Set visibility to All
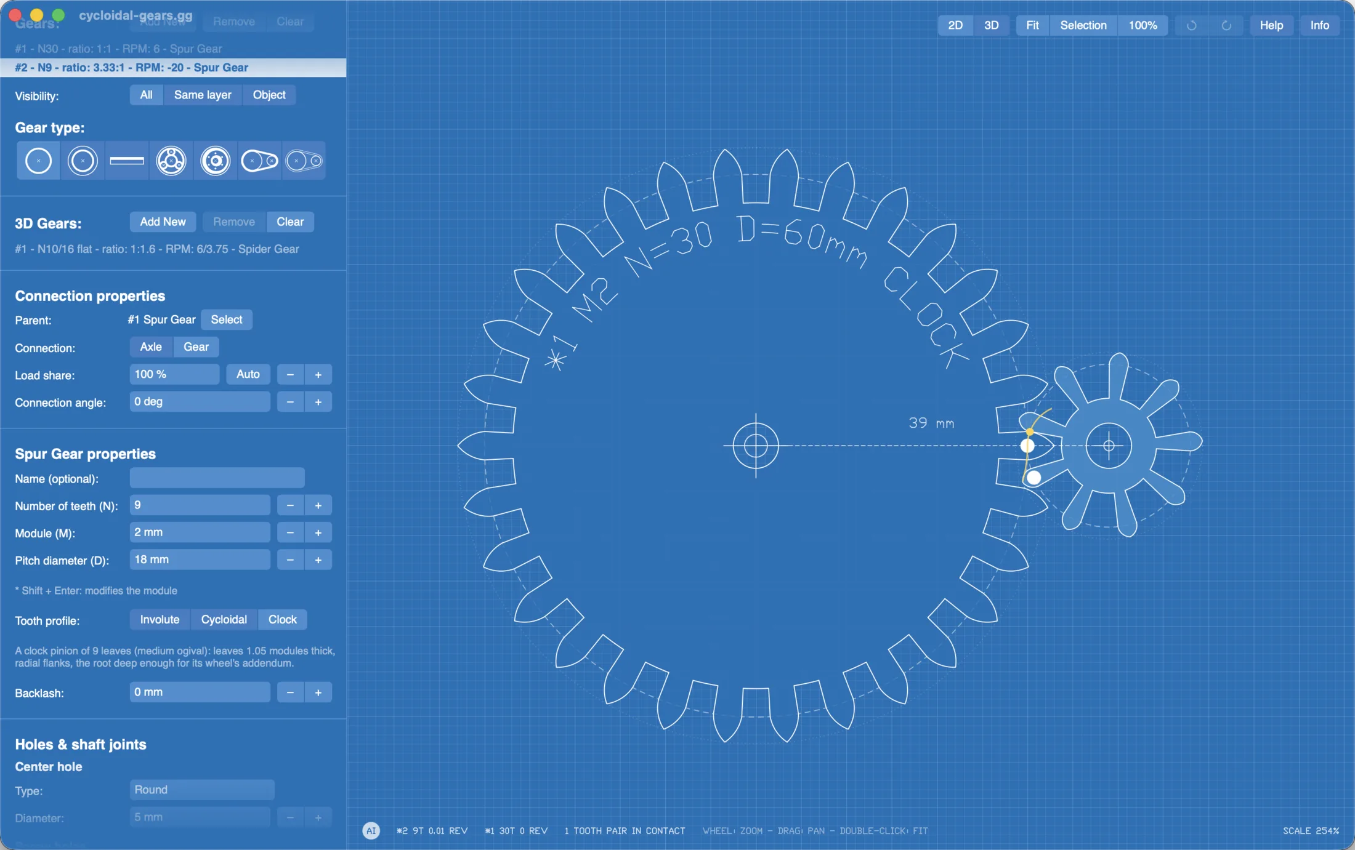 (146, 95)
